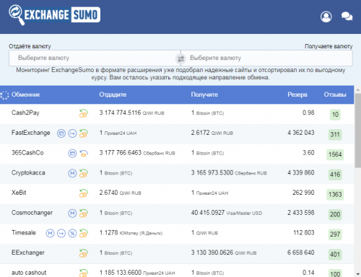Open the Cash2Pay exchanger link
The height and width of the screenshot is (277, 361).
(x=25, y=113)
